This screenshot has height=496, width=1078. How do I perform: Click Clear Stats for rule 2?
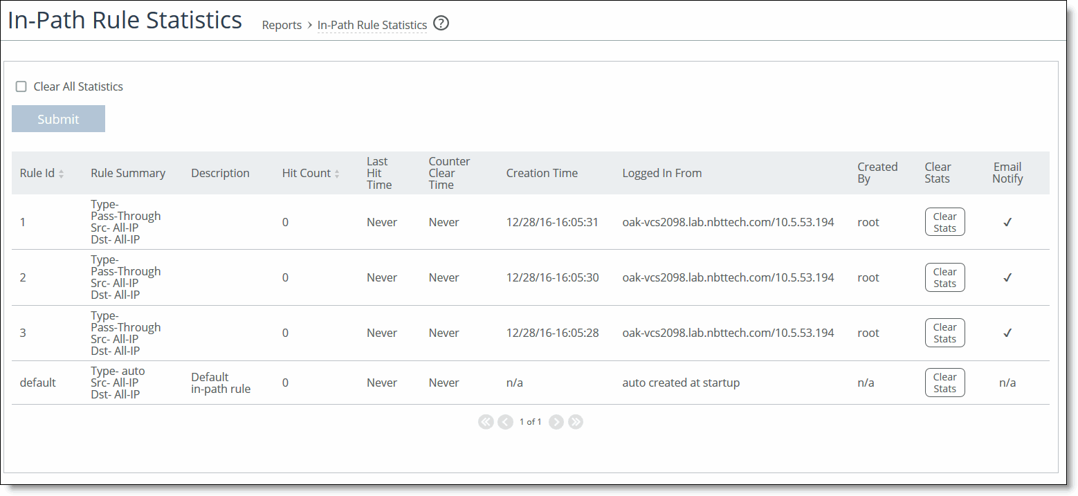[944, 277]
